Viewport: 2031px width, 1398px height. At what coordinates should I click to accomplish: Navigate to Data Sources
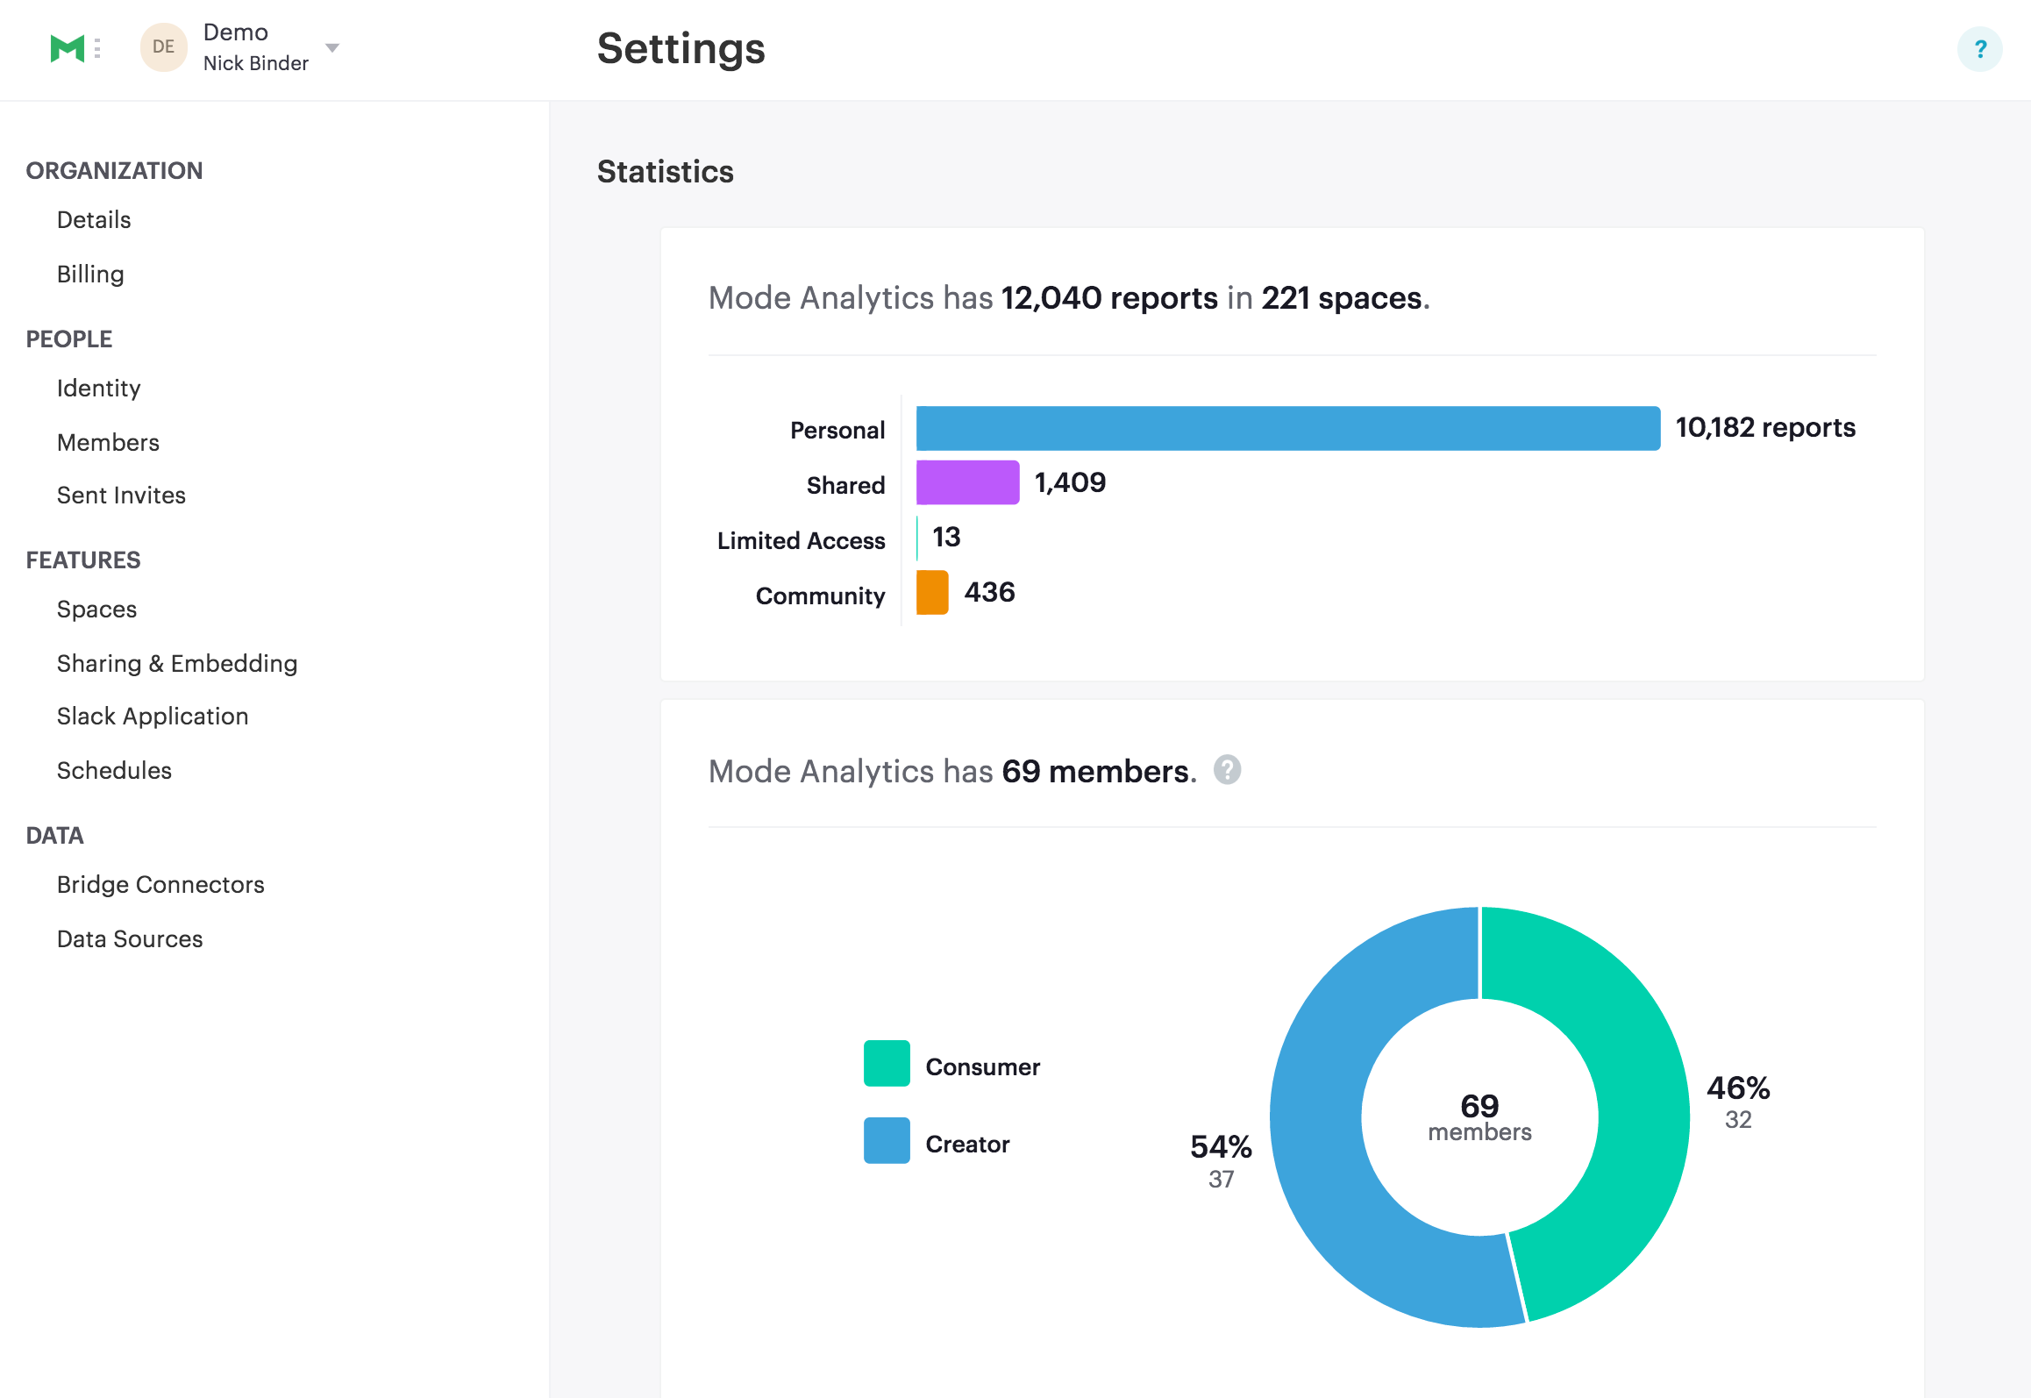pos(130,938)
